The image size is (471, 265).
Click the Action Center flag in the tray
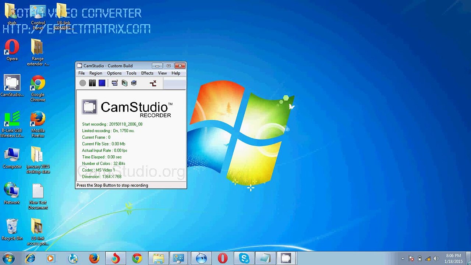click(x=411, y=259)
